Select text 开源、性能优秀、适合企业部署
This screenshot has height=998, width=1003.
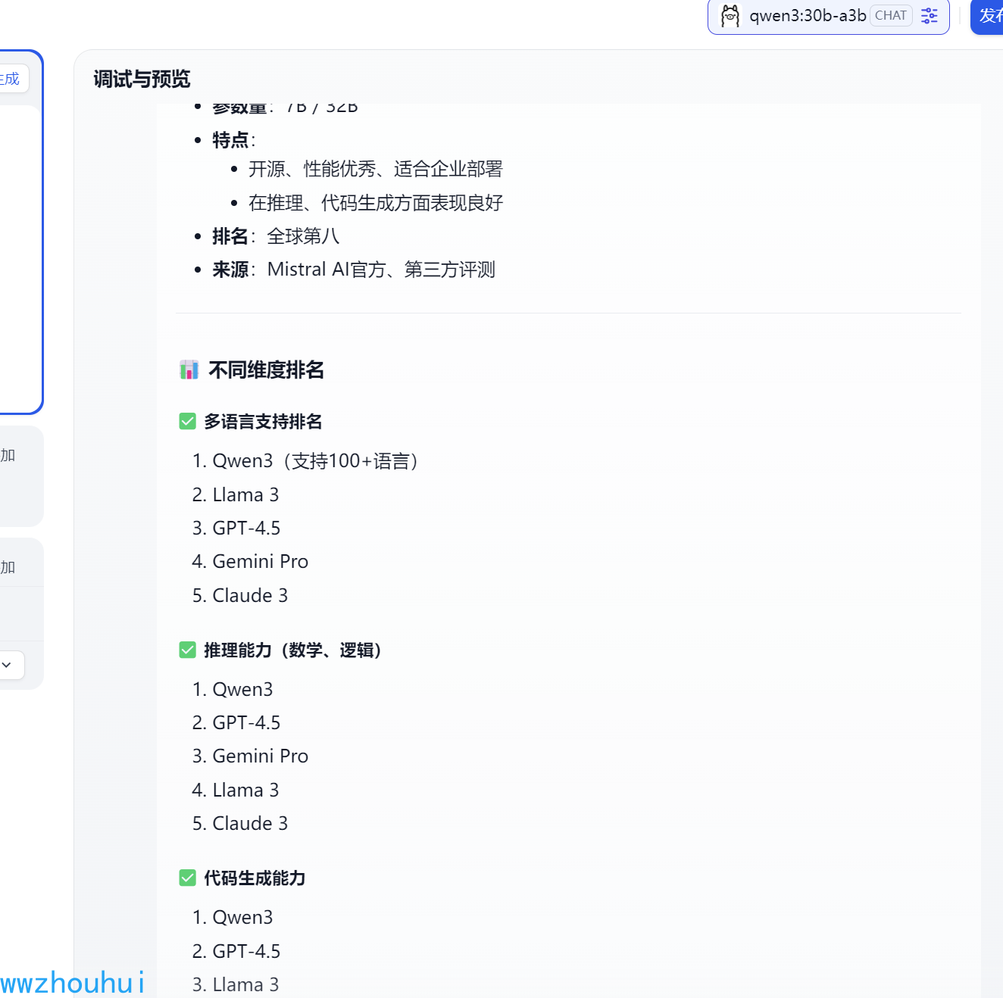(376, 169)
